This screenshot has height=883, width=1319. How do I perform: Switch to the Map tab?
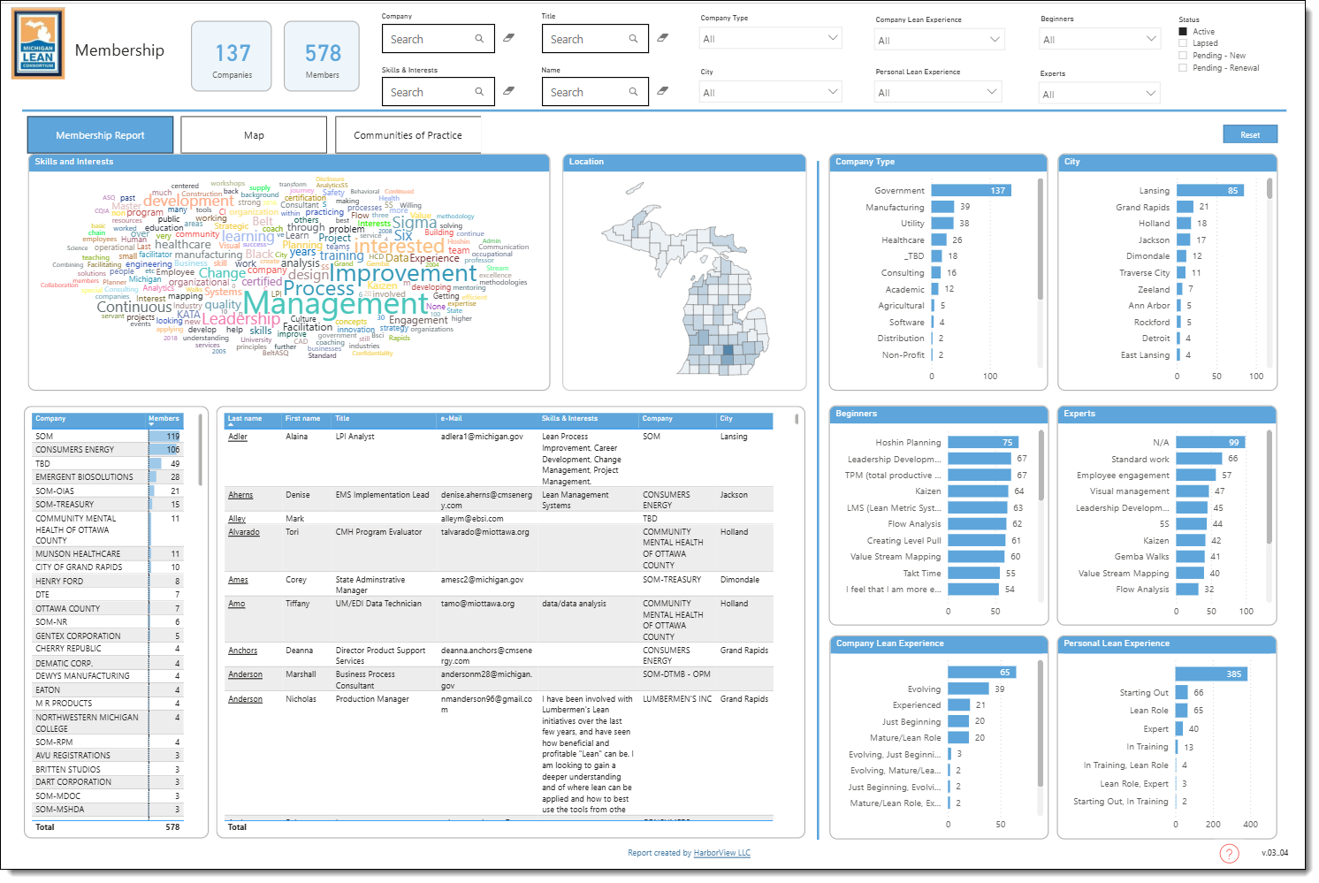pyautogui.click(x=254, y=134)
